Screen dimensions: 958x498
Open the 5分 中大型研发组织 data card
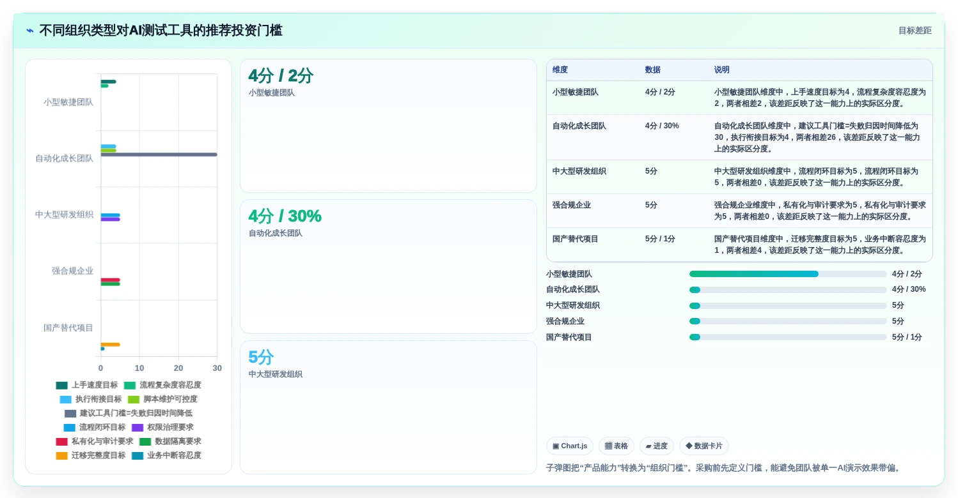(x=388, y=407)
